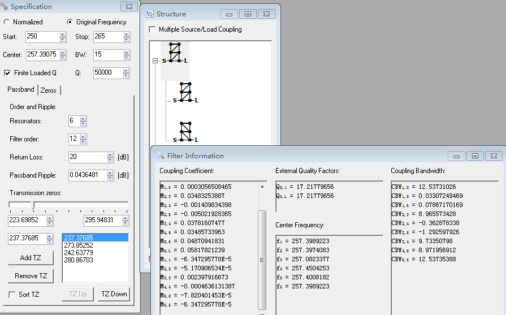The width and height of the screenshot is (506, 315).
Task: Click the transmission zero value field below 223.69852
Action: tap(28, 239)
